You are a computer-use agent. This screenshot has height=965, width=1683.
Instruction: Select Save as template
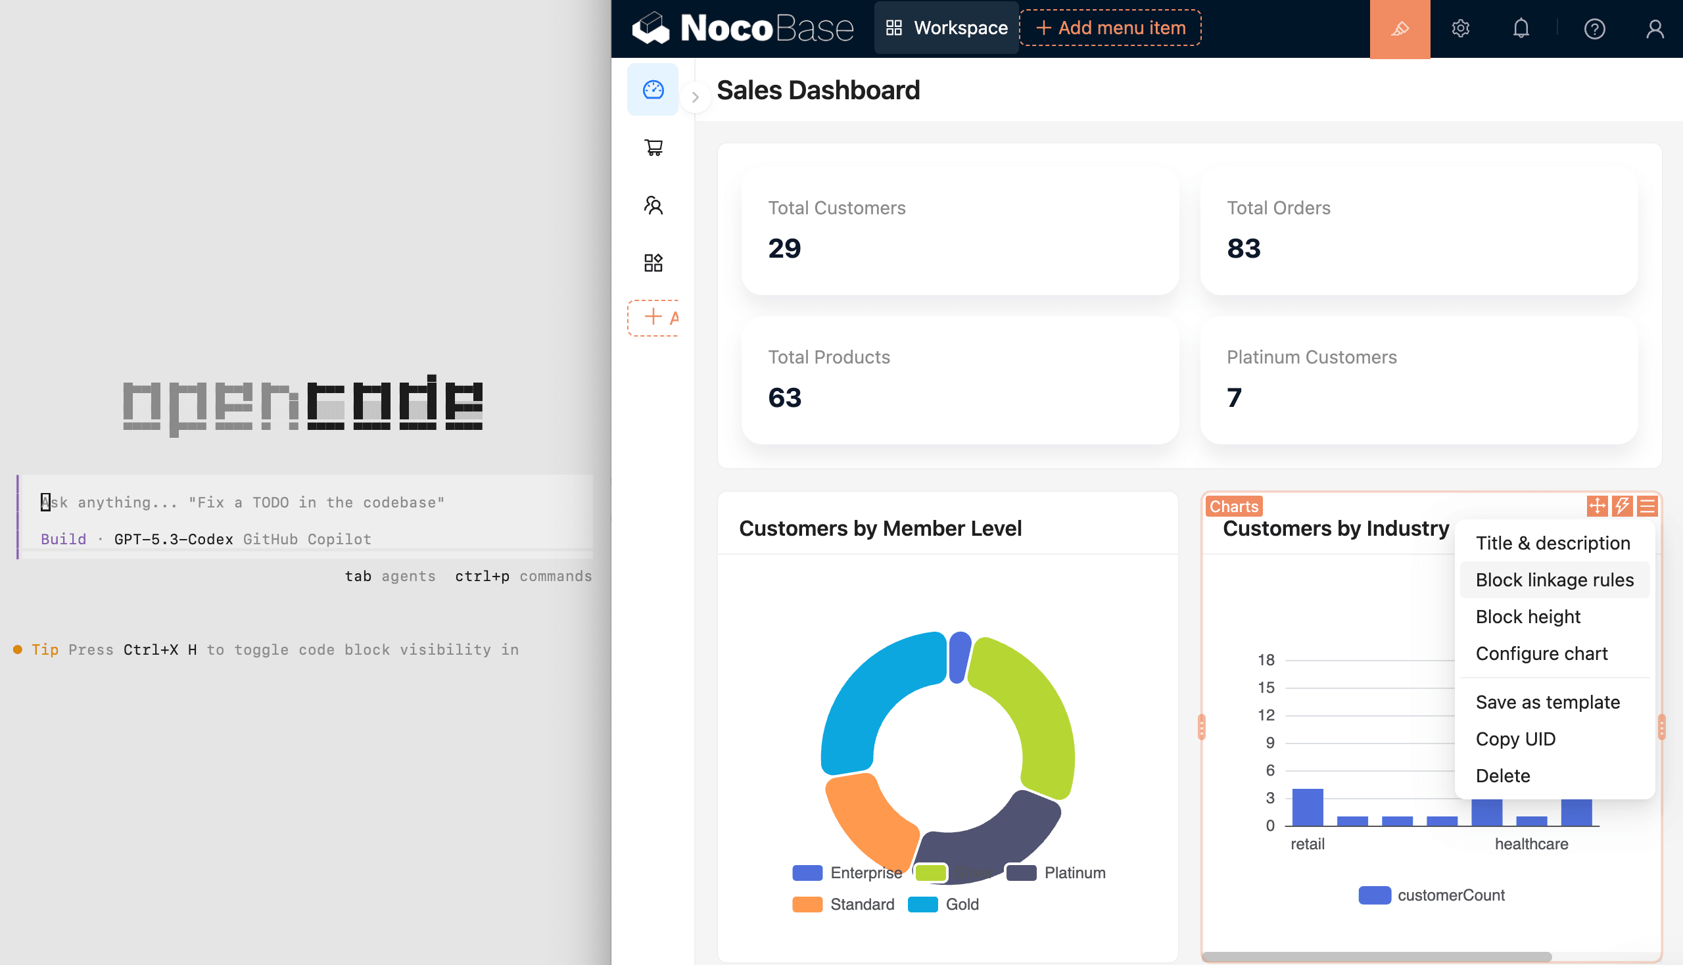tap(1547, 702)
